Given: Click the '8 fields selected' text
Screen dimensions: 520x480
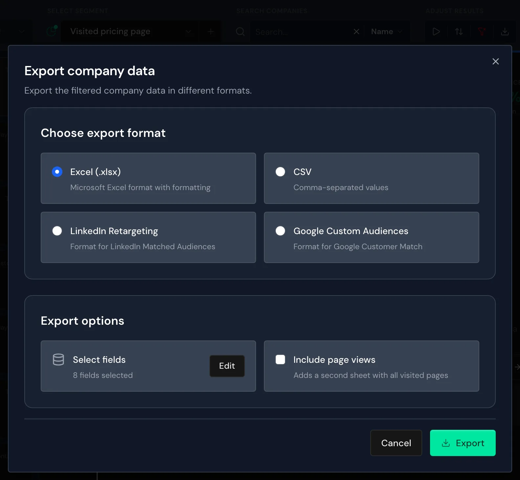Looking at the screenshot, I should [103, 375].
